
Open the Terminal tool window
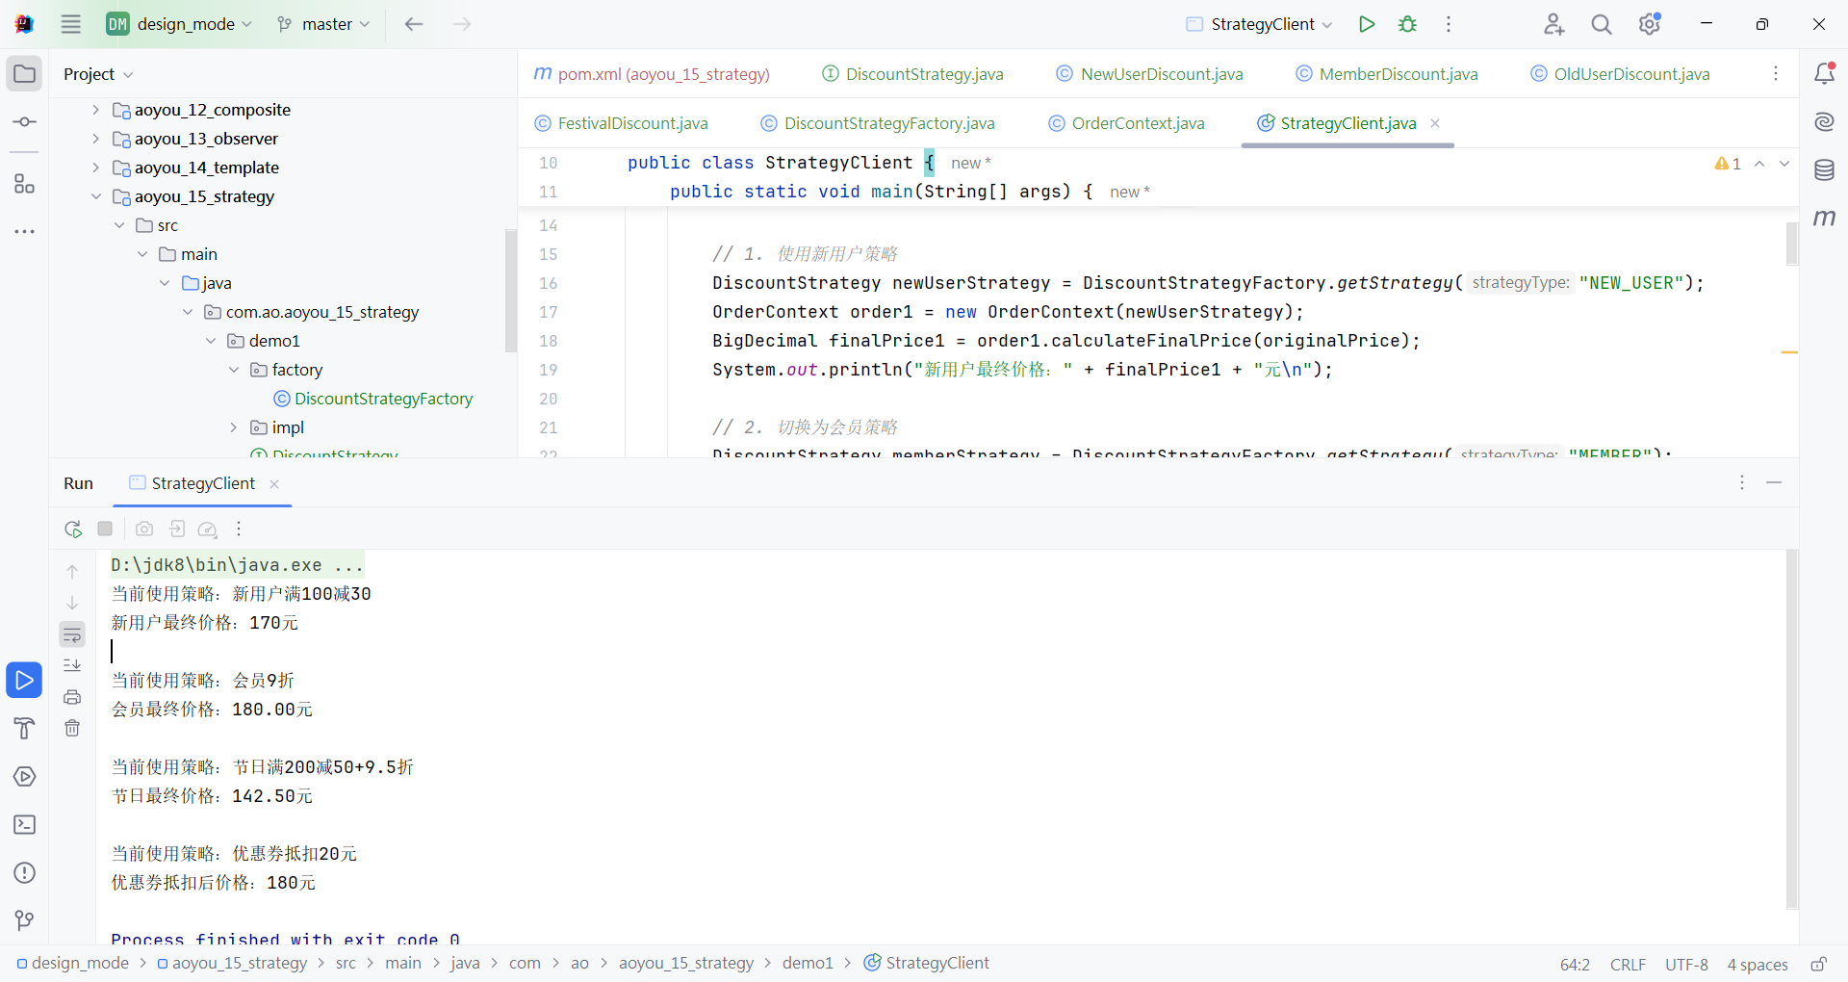25,825
